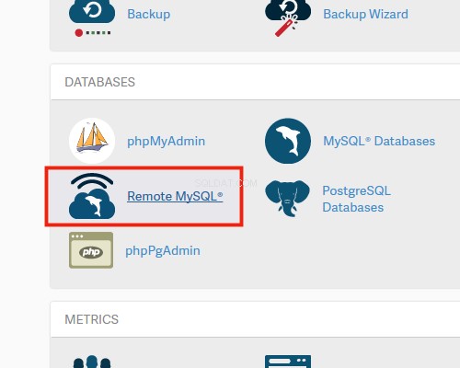The height and width of the screenshot is (368, 460).
Task: Click the SQLDAT.COM watermark text
Action: (226, 183)
